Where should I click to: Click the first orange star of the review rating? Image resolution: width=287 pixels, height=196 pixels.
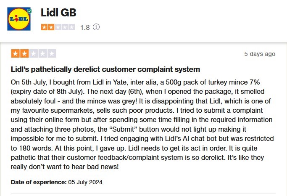pos(15,54)
